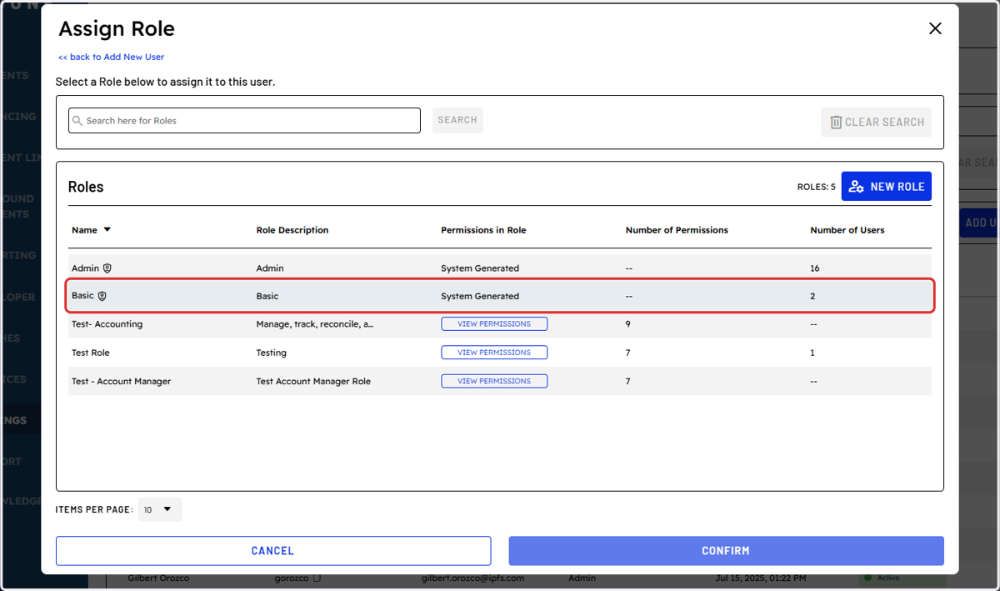Sort by Name column arrow
This screenshot has height=591, width=1000.
pyautogui.click(x=107, y=230)
